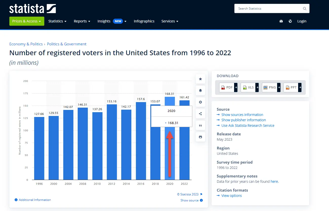Open the Statistics dropdown menu
This screenshot has width=329, height=211.
pos(57,21)
